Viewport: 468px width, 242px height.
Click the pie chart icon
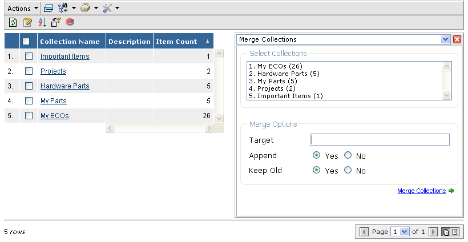coord(70,23)
